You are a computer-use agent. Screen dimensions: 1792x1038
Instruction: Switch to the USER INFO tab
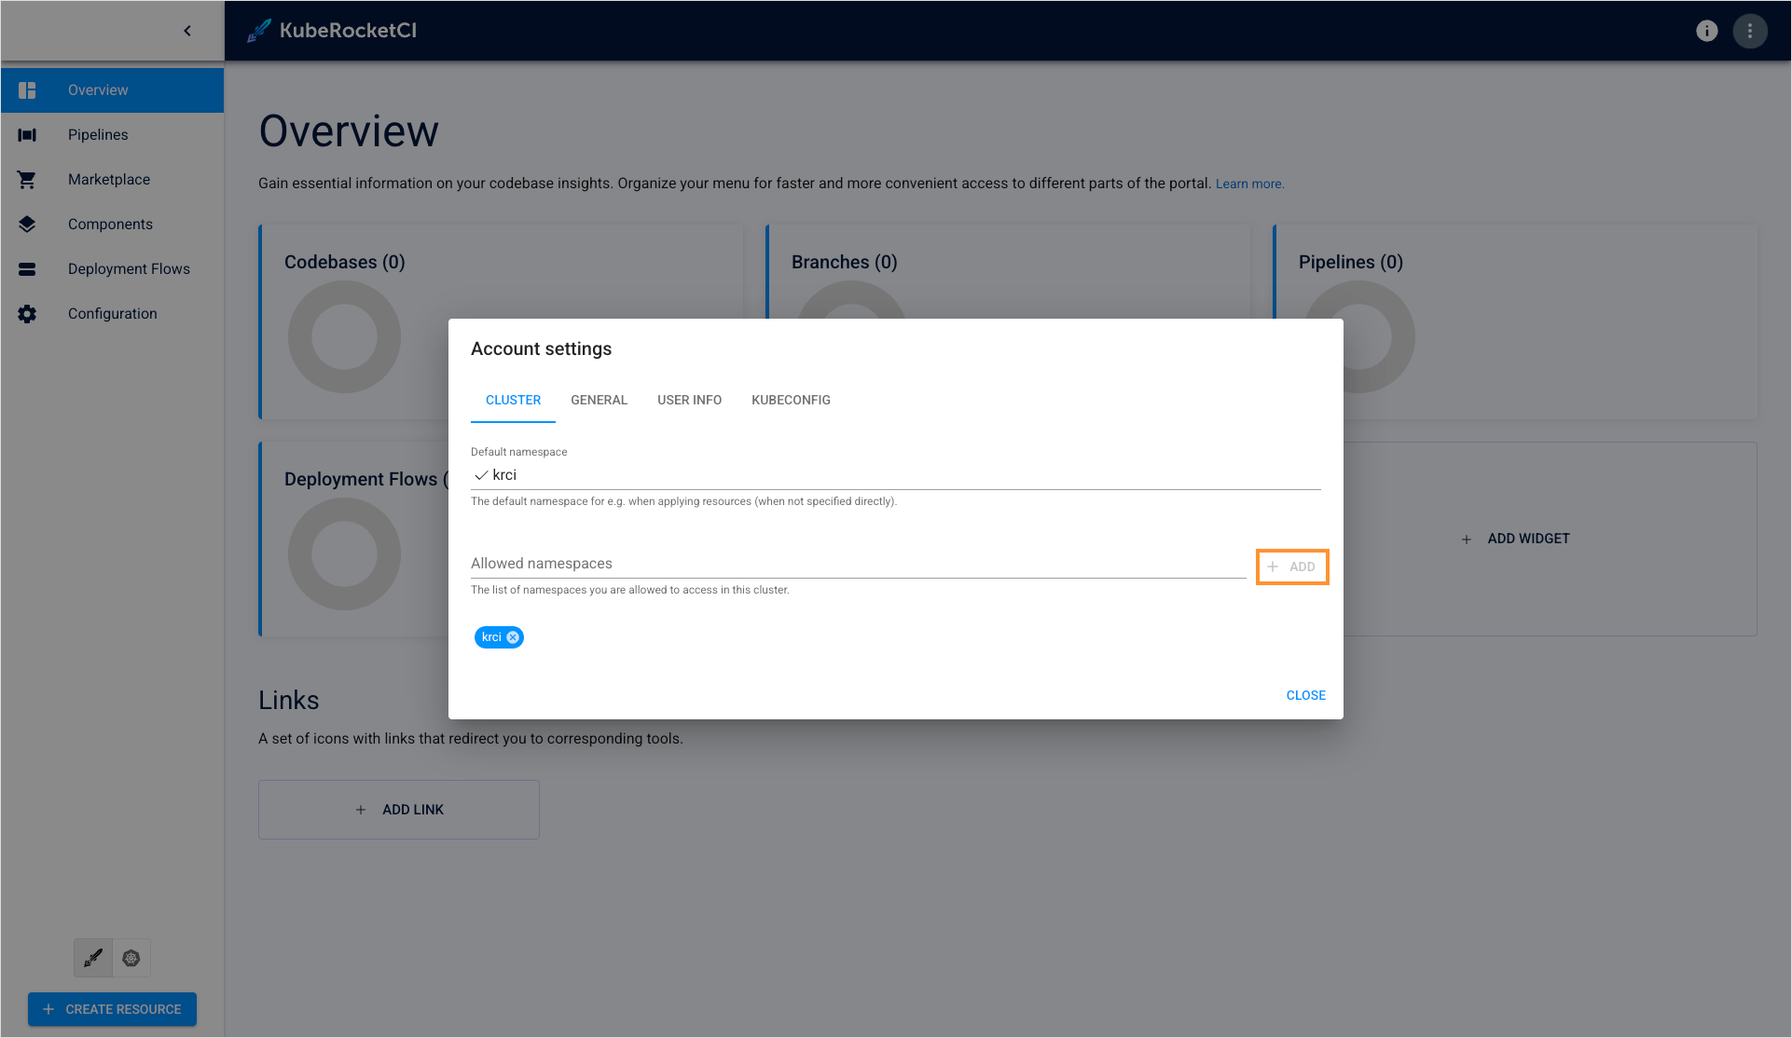pyautogui.click(x=689, y=400)
